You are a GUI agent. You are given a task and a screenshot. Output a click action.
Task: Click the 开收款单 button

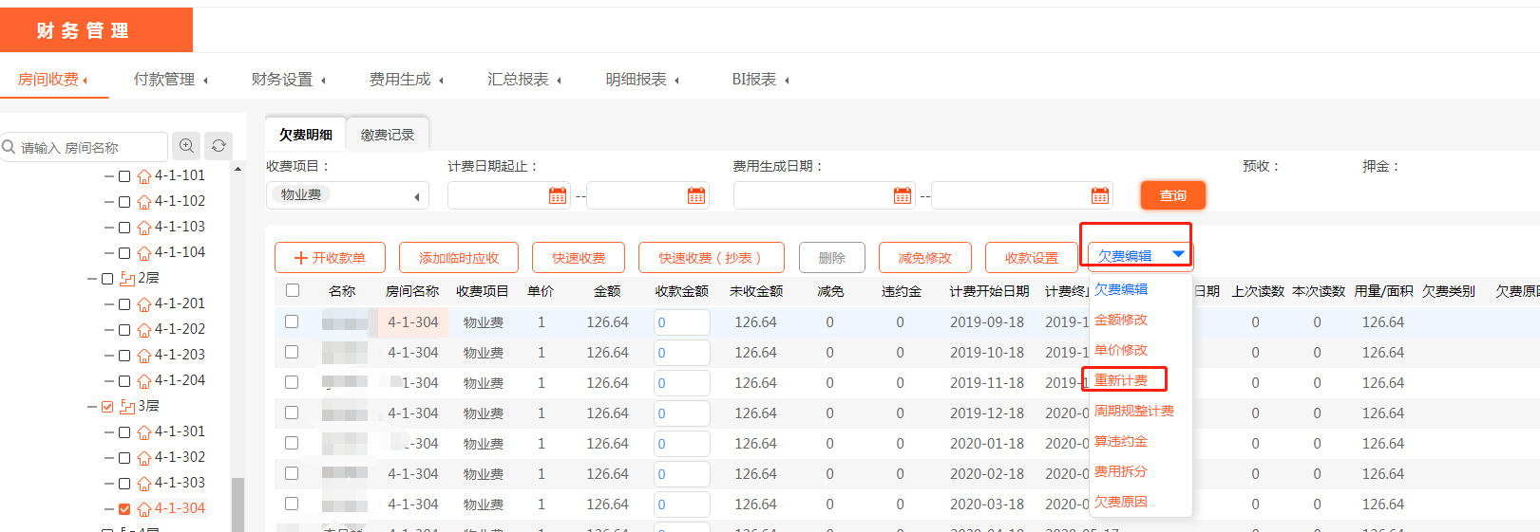(x=330, y=258)
